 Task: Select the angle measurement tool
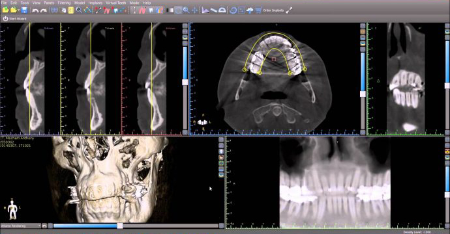coord(205,10)
